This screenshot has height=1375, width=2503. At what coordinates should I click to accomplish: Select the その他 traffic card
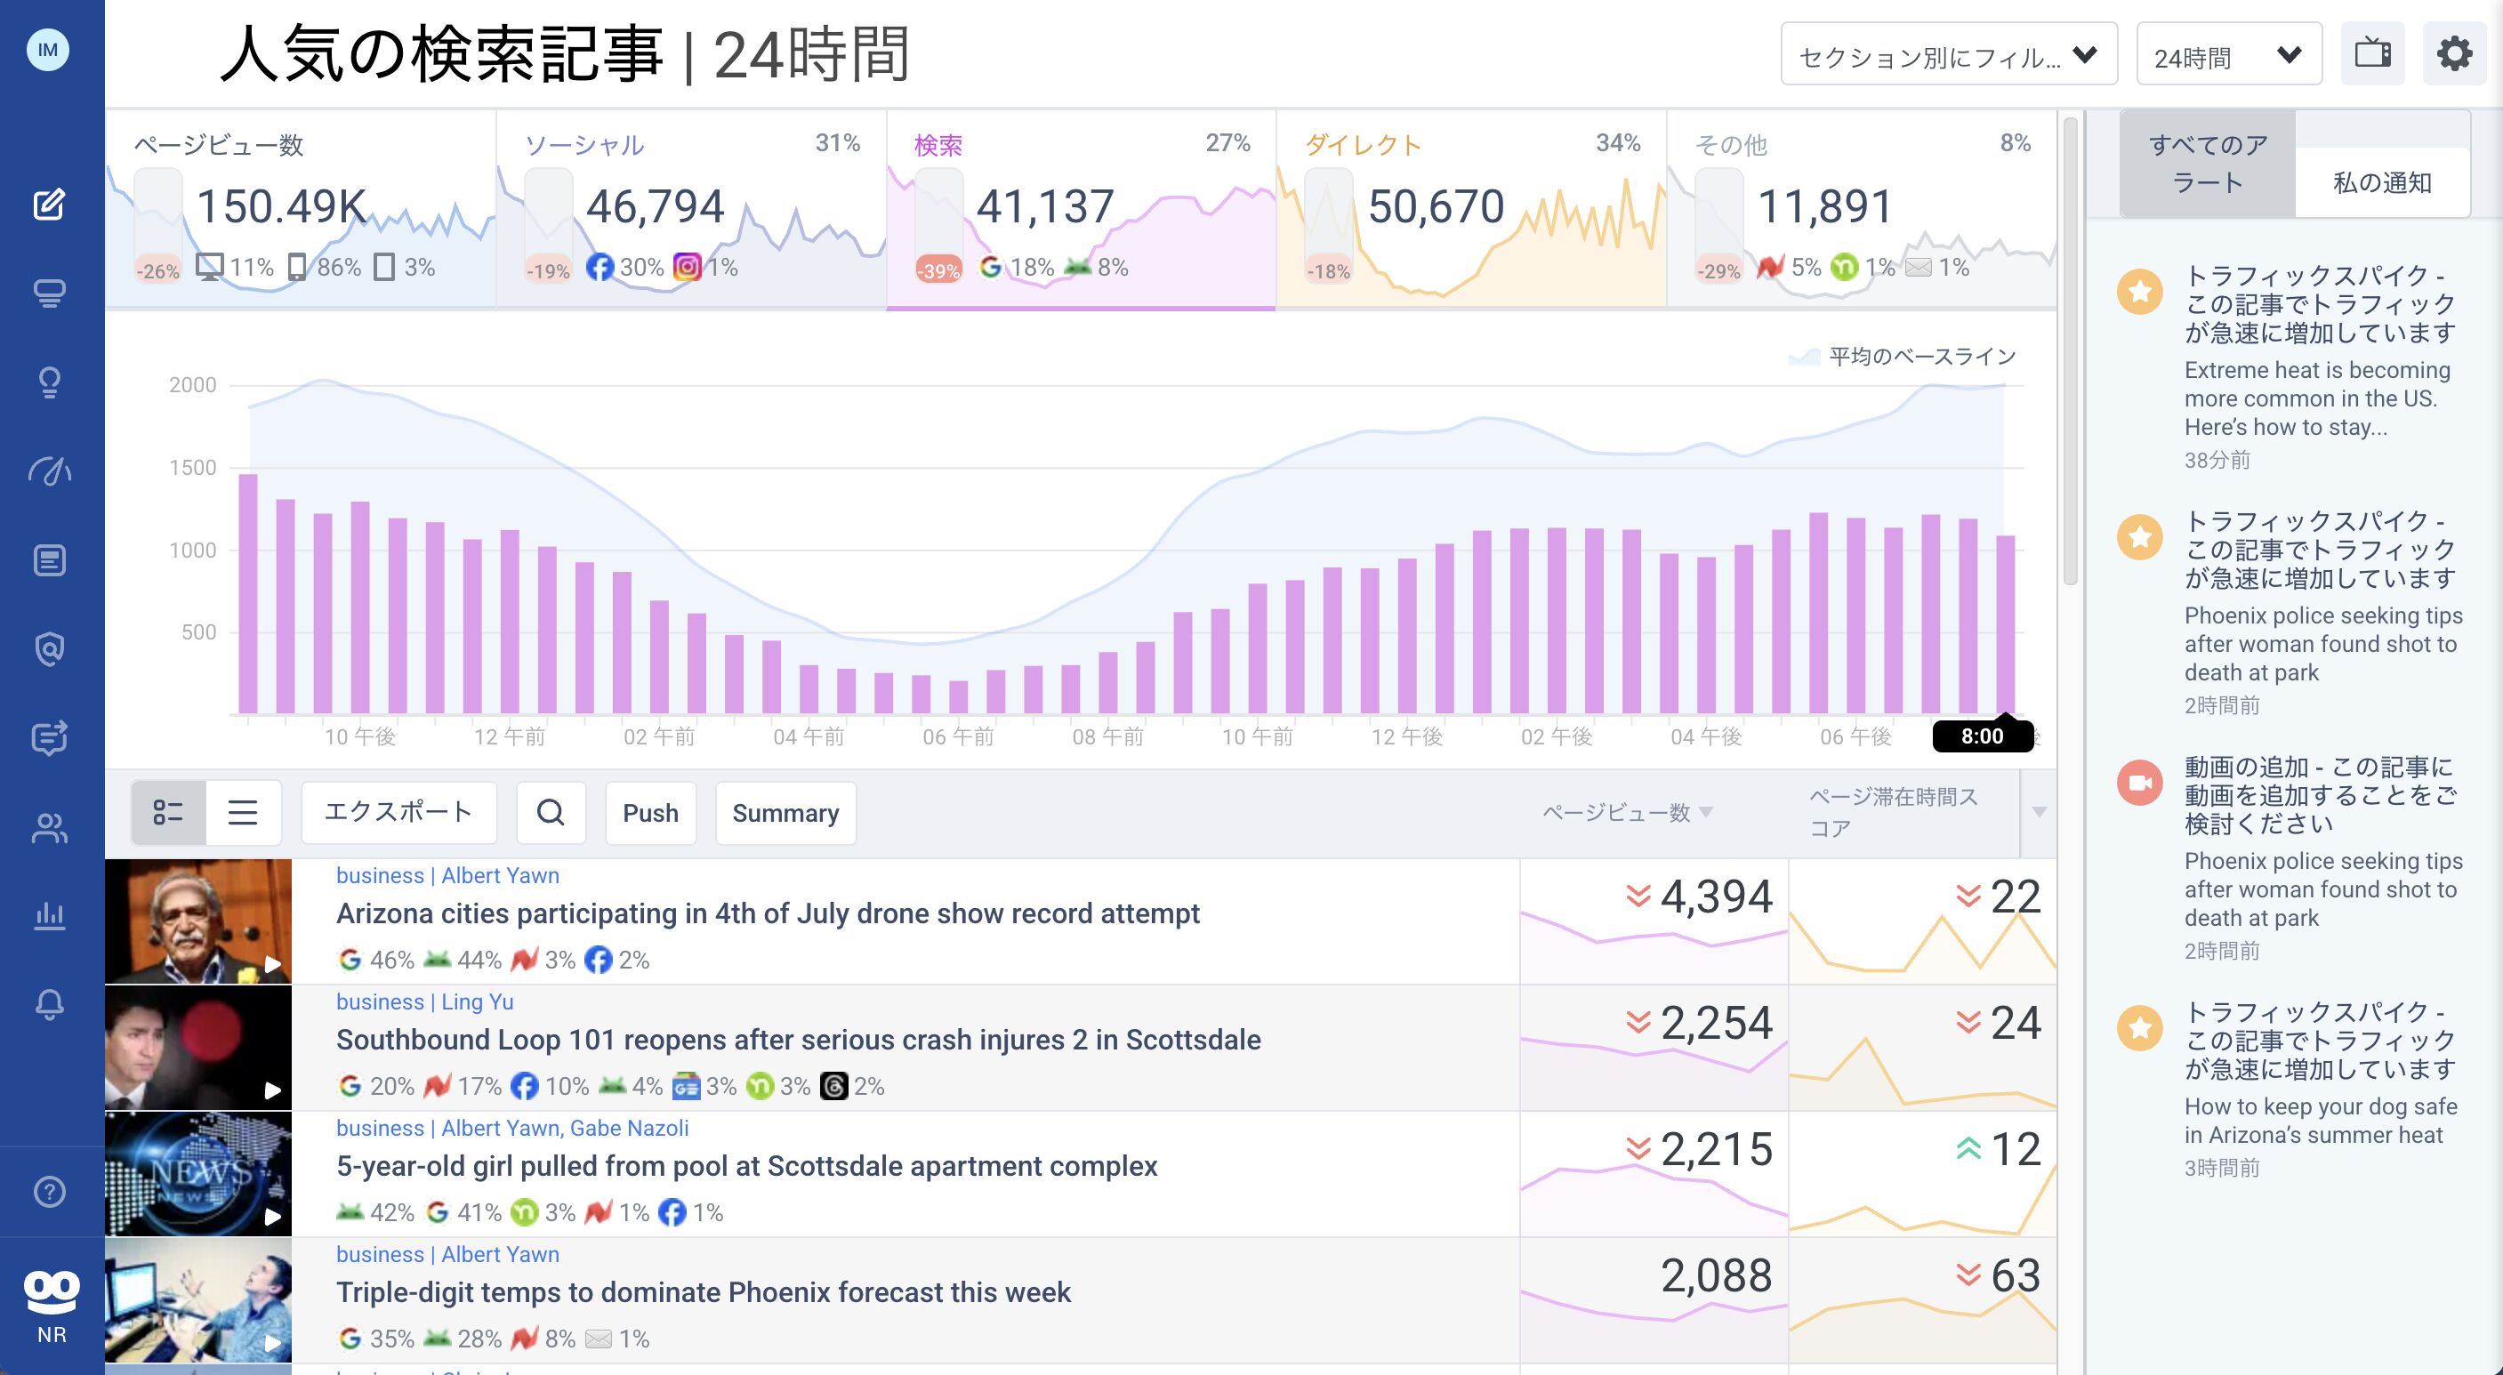coord(1862,209)
